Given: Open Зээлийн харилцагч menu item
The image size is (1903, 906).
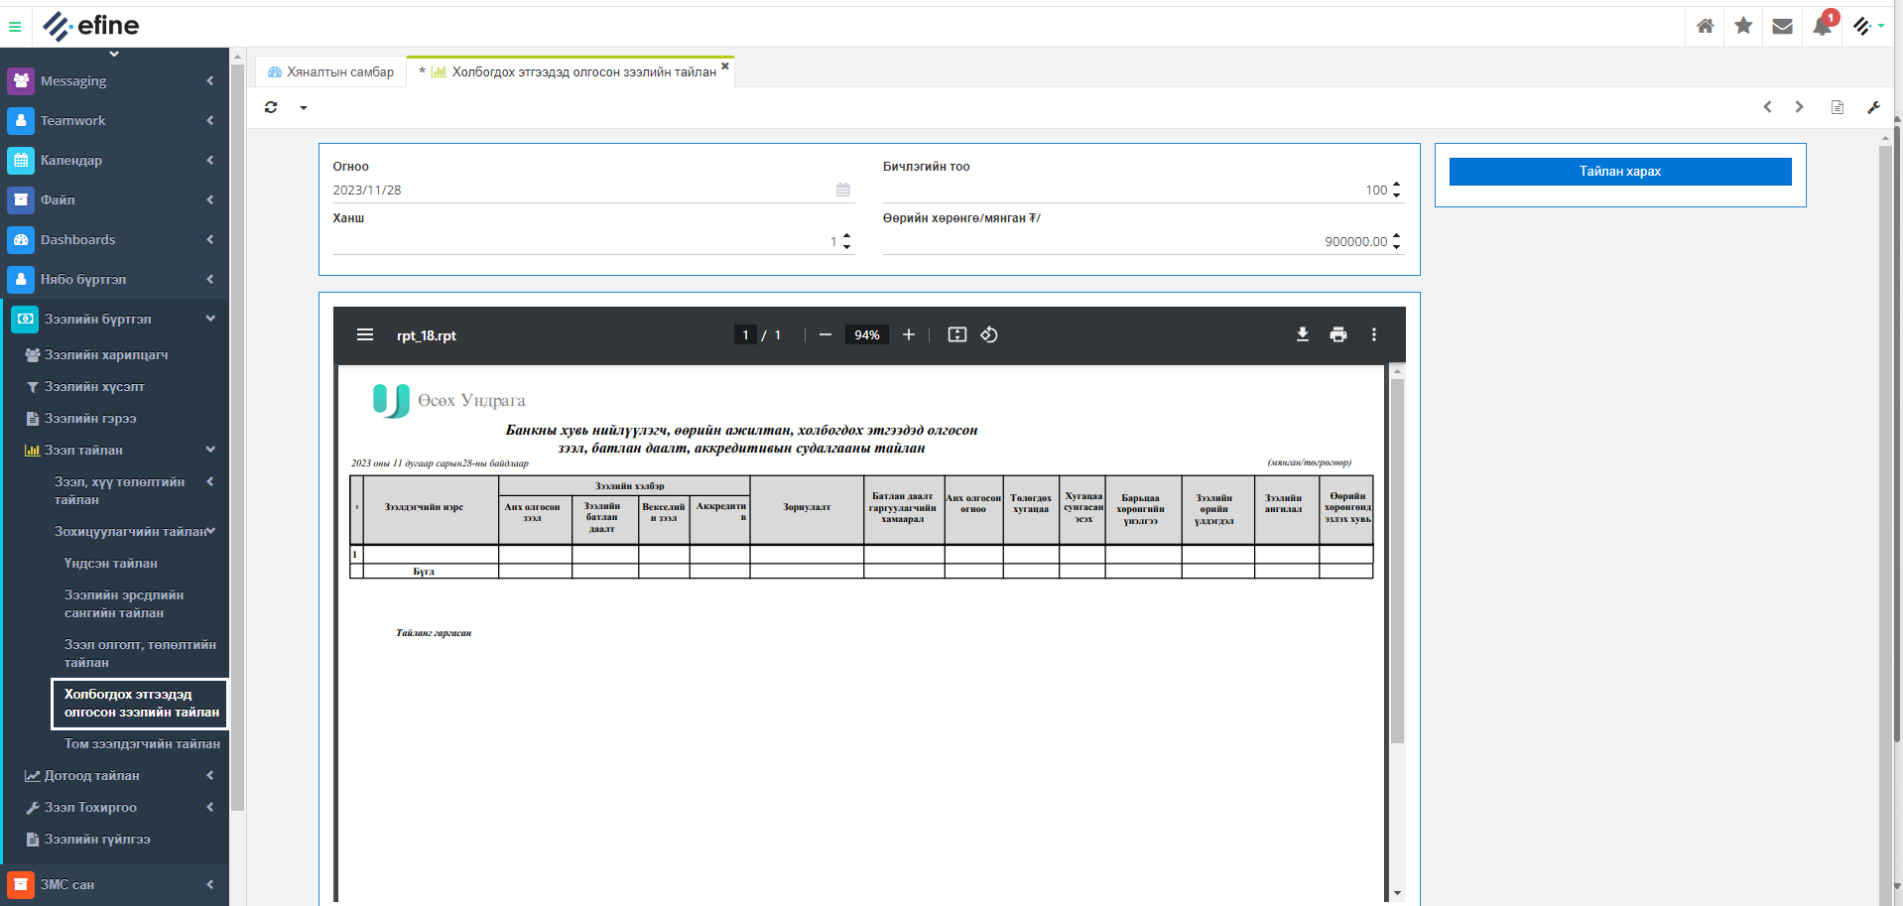Looking at the screenshot, I should pyautogui.click(x=106, y=354).
